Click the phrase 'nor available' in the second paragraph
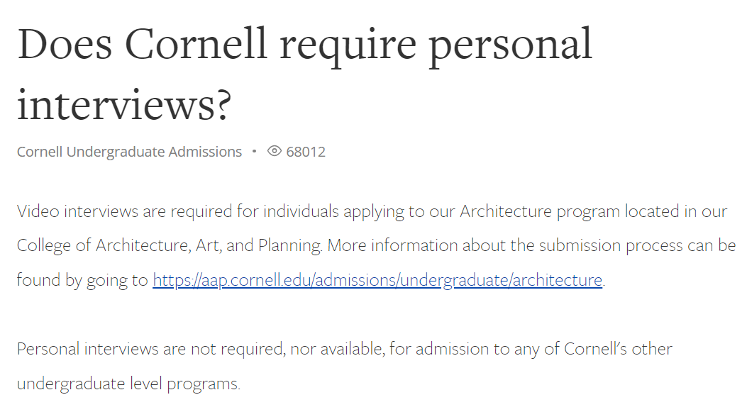This screenshot has height=407, width=747. pos(336,349)
